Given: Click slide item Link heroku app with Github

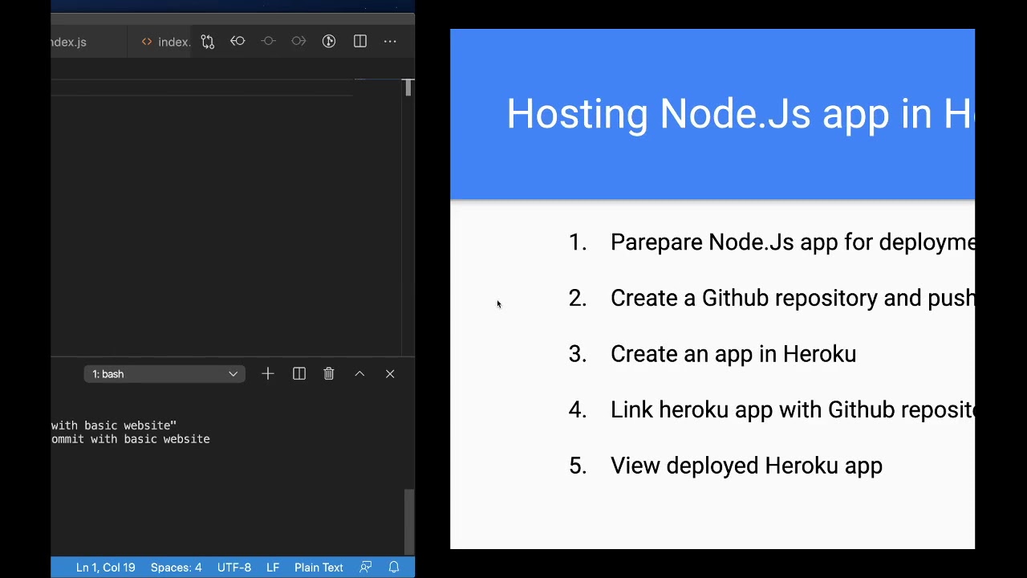Looking at the screenshot, I should [793, 409].
